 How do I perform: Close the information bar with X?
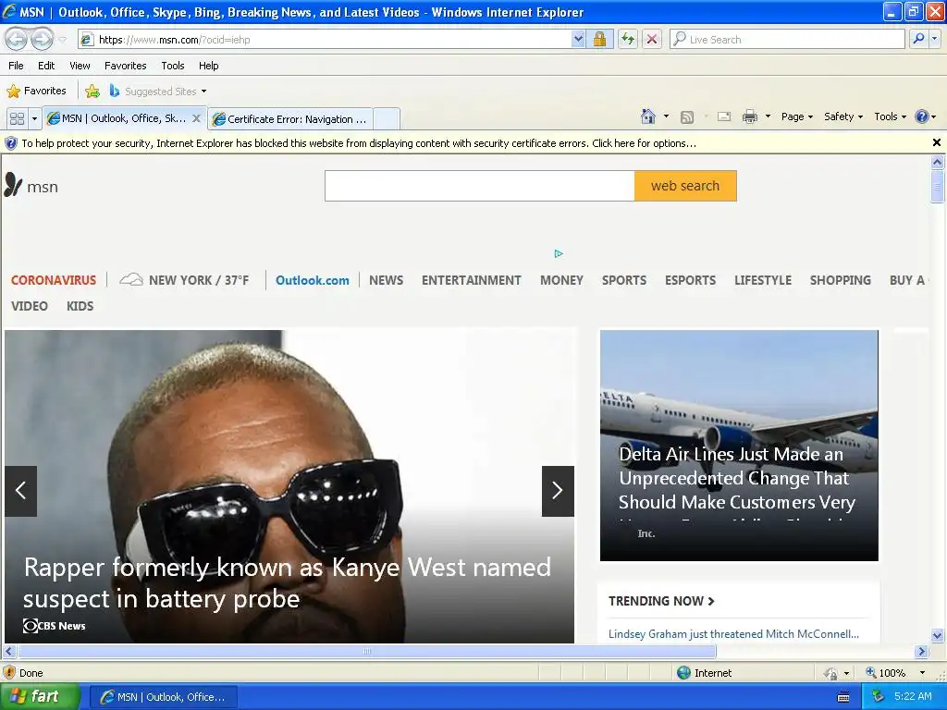[937, 142]
